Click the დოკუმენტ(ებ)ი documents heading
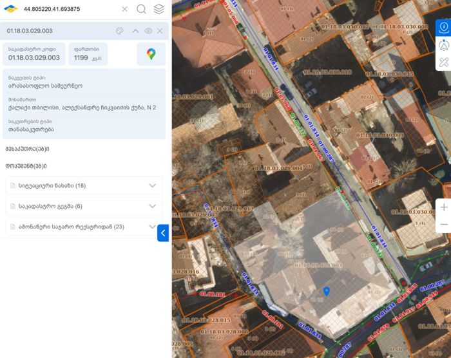The width and height of the screenshot is (451, 358). coord(26,166)
